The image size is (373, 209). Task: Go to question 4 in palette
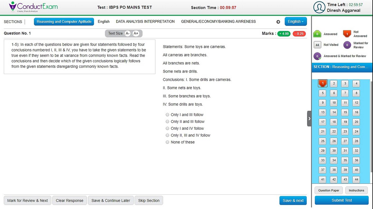[x=356, y=84]
